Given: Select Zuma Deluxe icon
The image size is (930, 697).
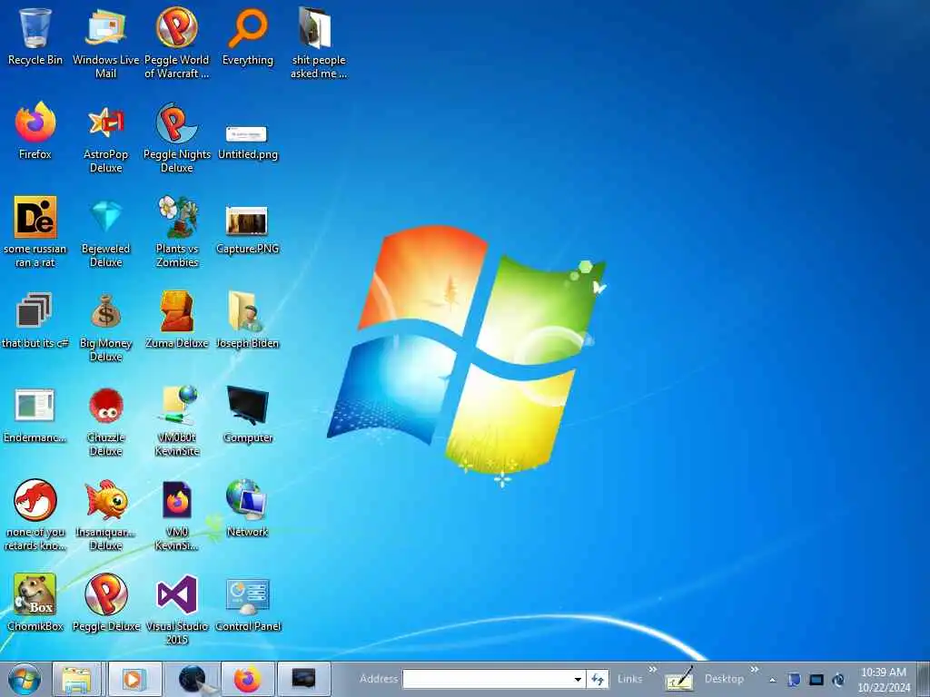Looking at the screenshot, I should [x=177, y=320].
